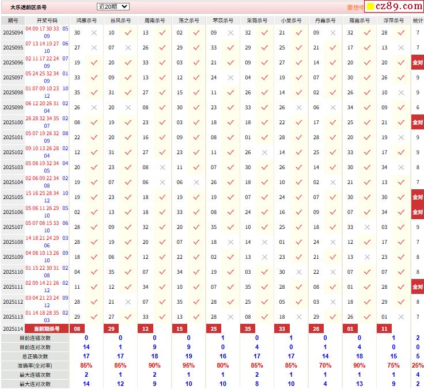Open the orange 要想中 link at top
424x390 pixels.
coord(355,7)
